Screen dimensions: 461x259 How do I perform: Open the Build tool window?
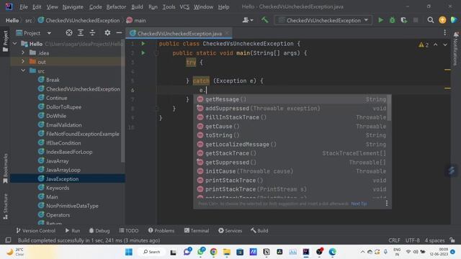(x=259, y=231)
